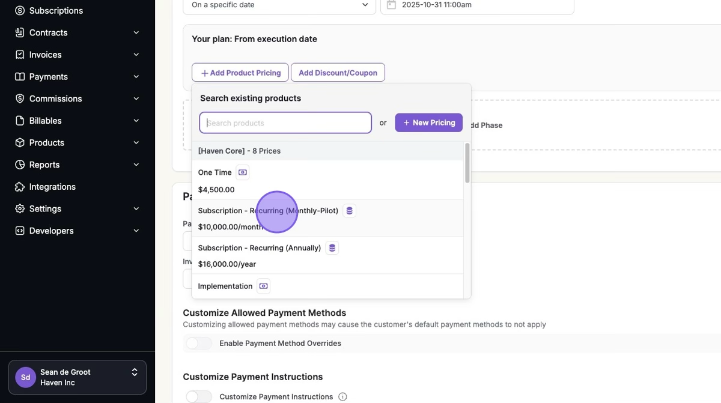The height and width of the screenshot is (403, 721).
Task: Click the Search products input field
Action: tap(285, 123)
